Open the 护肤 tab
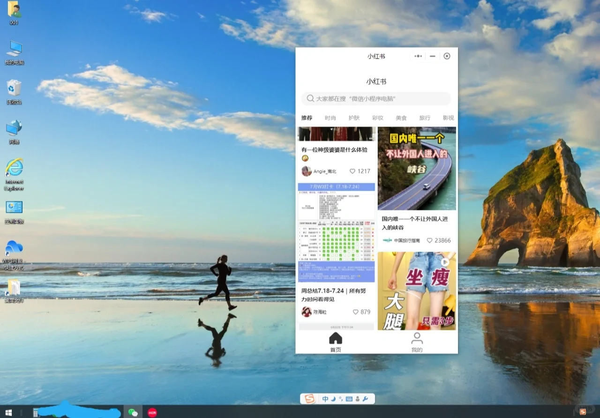The height and width of the screenshot is (418, 600). 354,118
